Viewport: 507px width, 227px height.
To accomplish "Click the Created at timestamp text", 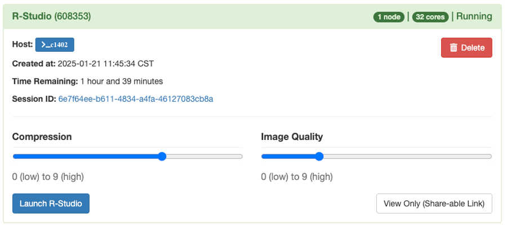I will click(x=106, y=64).
